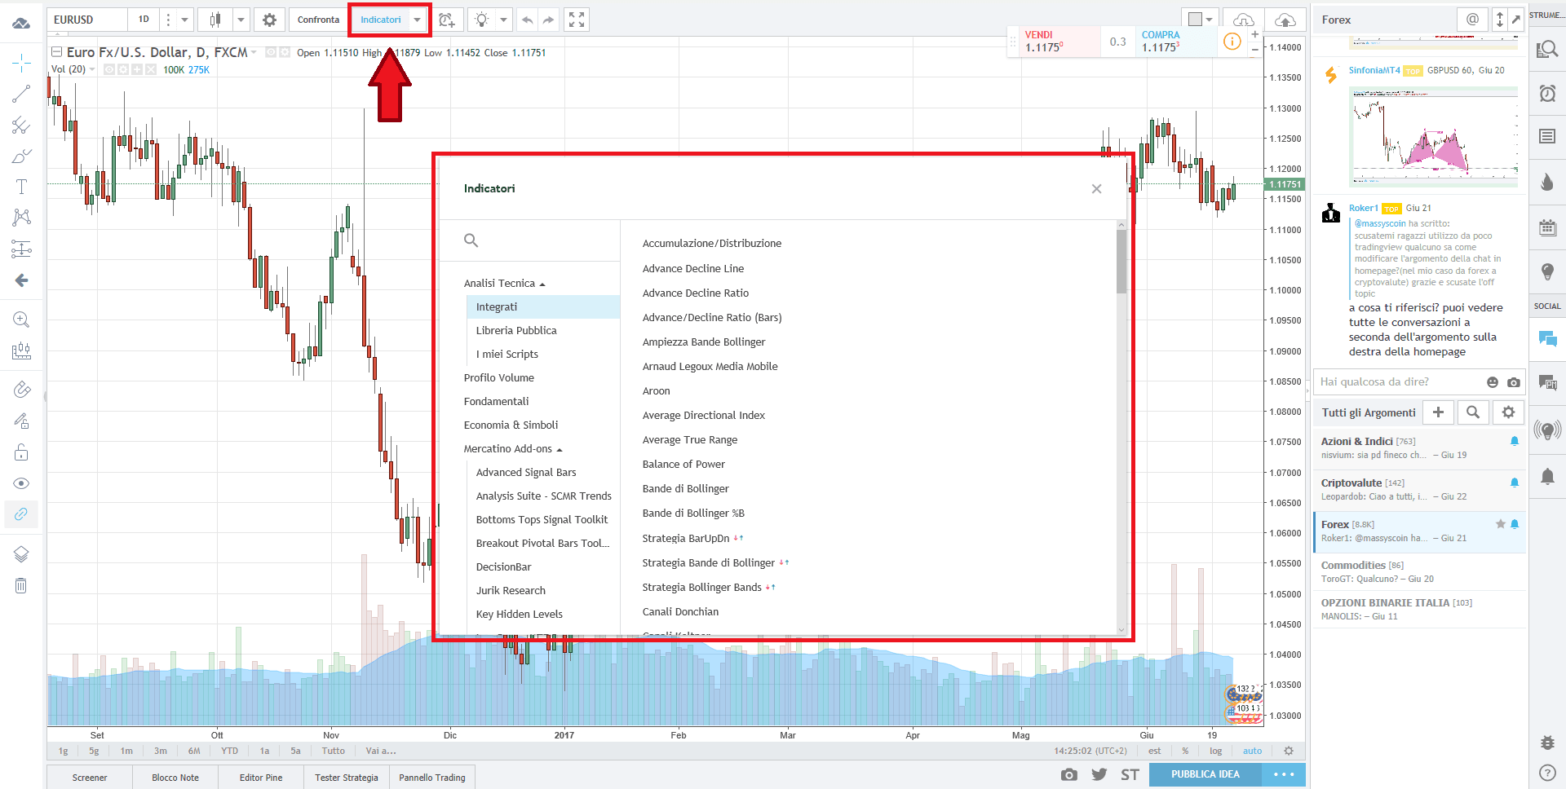This screenshot has width=1566, height=789.
Task: Open the ideas lightbulb dropdown arrow
Action: click(503, 20)
